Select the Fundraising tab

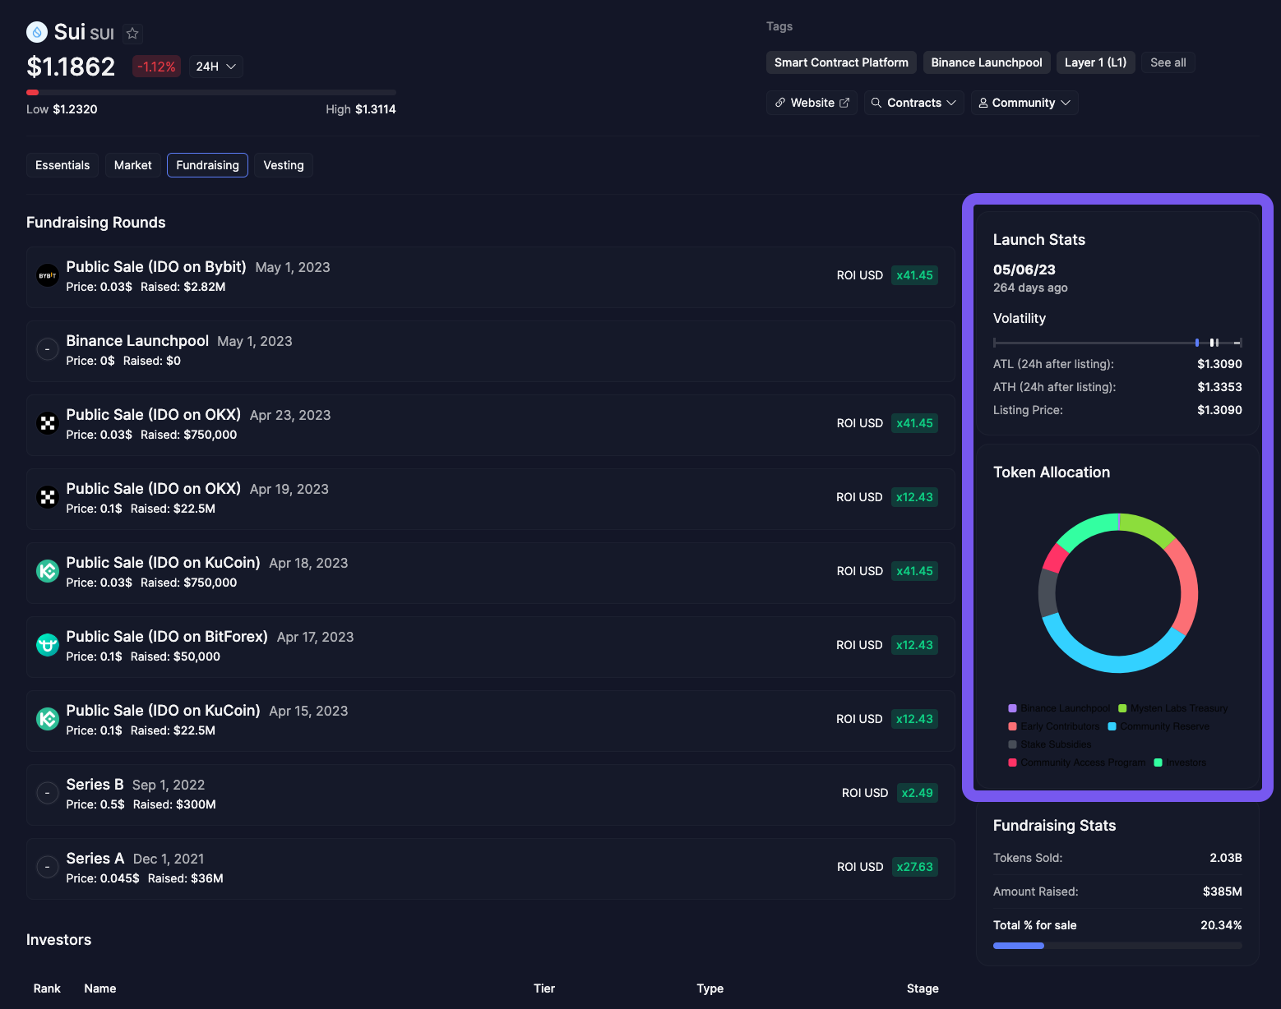click(x=207, y=165)
